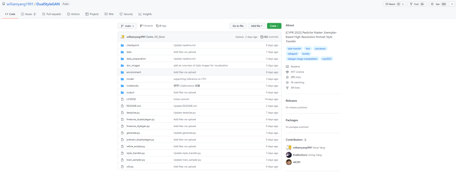Image resolution: width=456 pixels, height=172 pixels.
Task: Open README.md file name
Action: point(133,106)
